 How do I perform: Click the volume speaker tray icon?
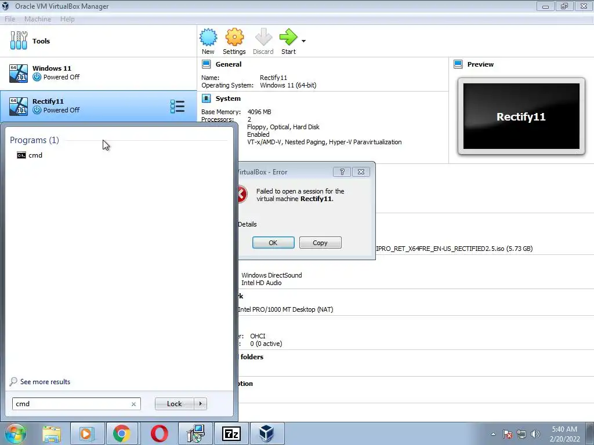click(x=535, y=434)
